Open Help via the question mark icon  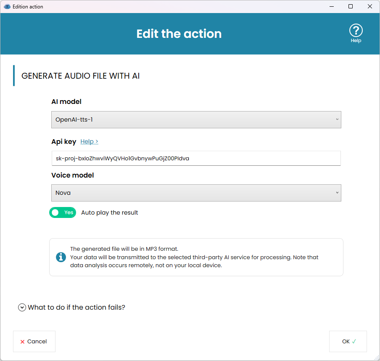pyautogui.click(x=356, y=29)
